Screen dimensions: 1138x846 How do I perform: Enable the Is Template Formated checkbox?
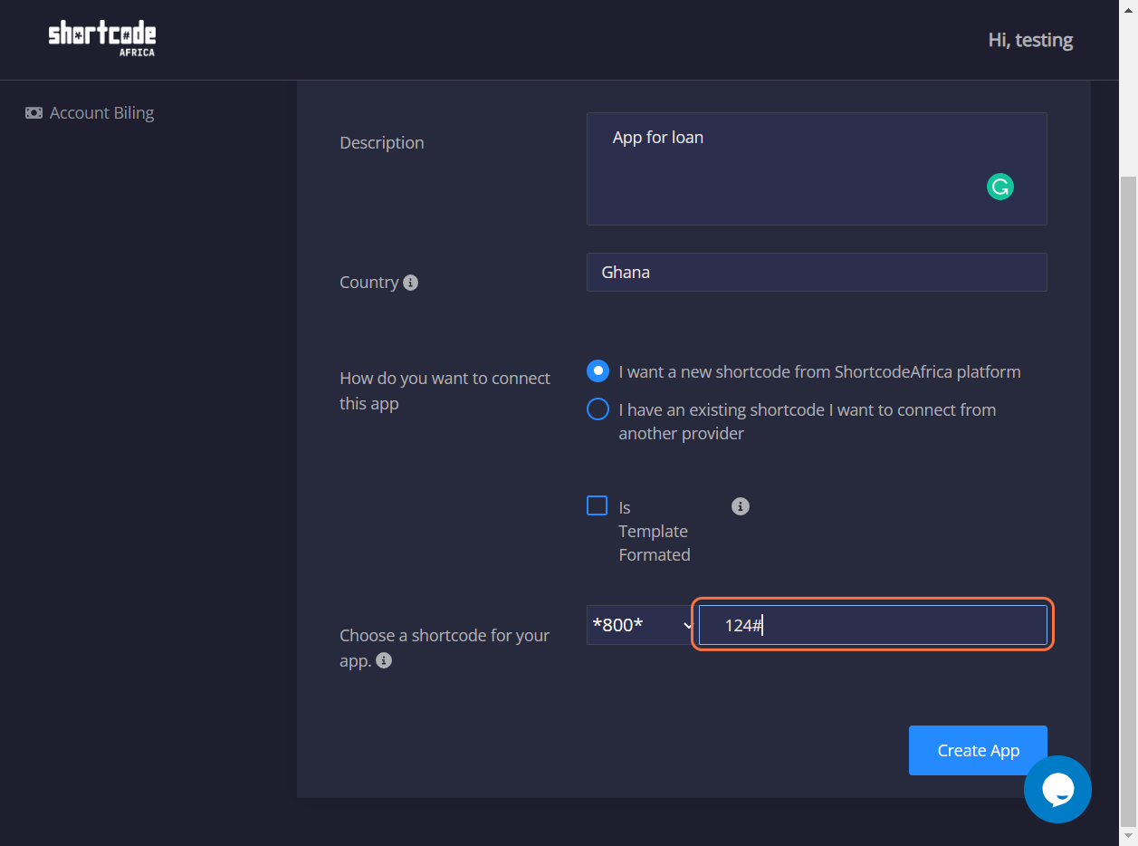pyautogui.click(x=597, y=505)
